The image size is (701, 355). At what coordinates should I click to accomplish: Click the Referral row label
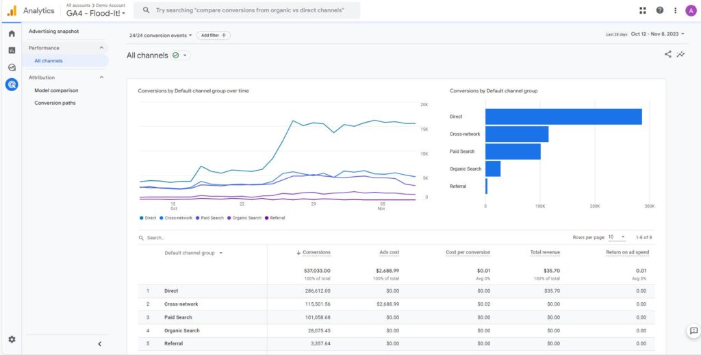[x=173, y=344]
